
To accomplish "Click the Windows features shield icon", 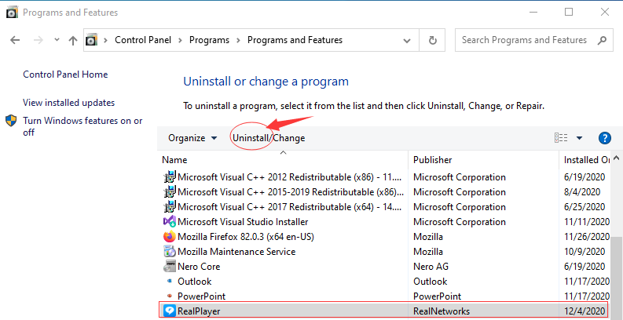I will 11,121.
